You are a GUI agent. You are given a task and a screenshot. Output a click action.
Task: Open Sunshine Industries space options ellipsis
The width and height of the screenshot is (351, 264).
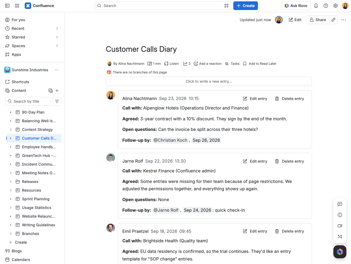tap(57, 70)
